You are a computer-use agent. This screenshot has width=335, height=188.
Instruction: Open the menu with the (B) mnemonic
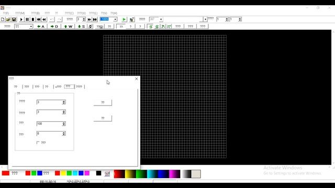36,13
